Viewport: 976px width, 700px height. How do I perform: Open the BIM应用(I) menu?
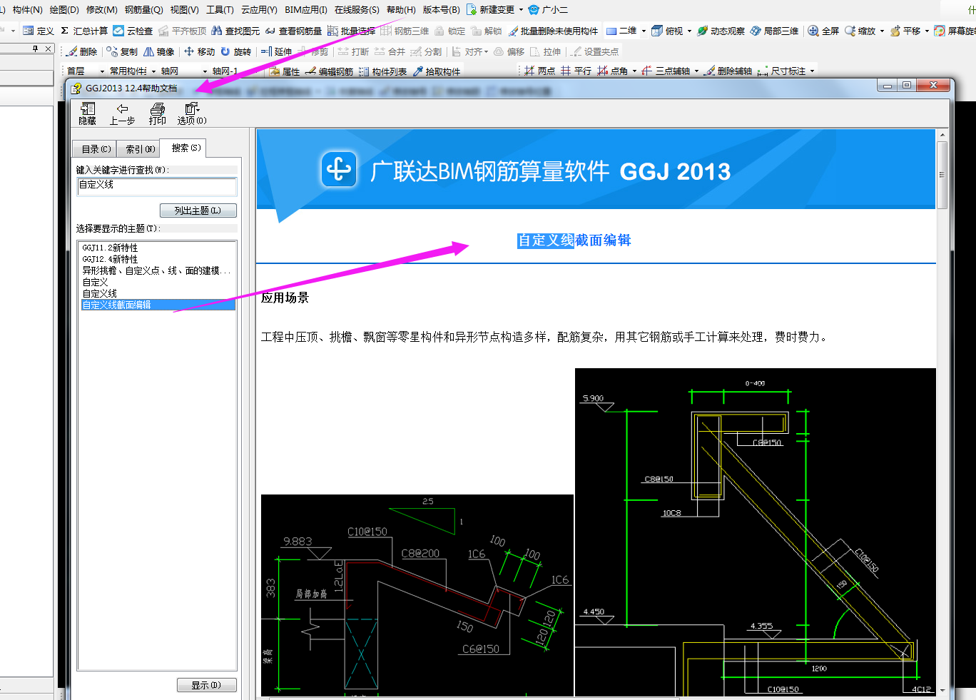(305, 10)
